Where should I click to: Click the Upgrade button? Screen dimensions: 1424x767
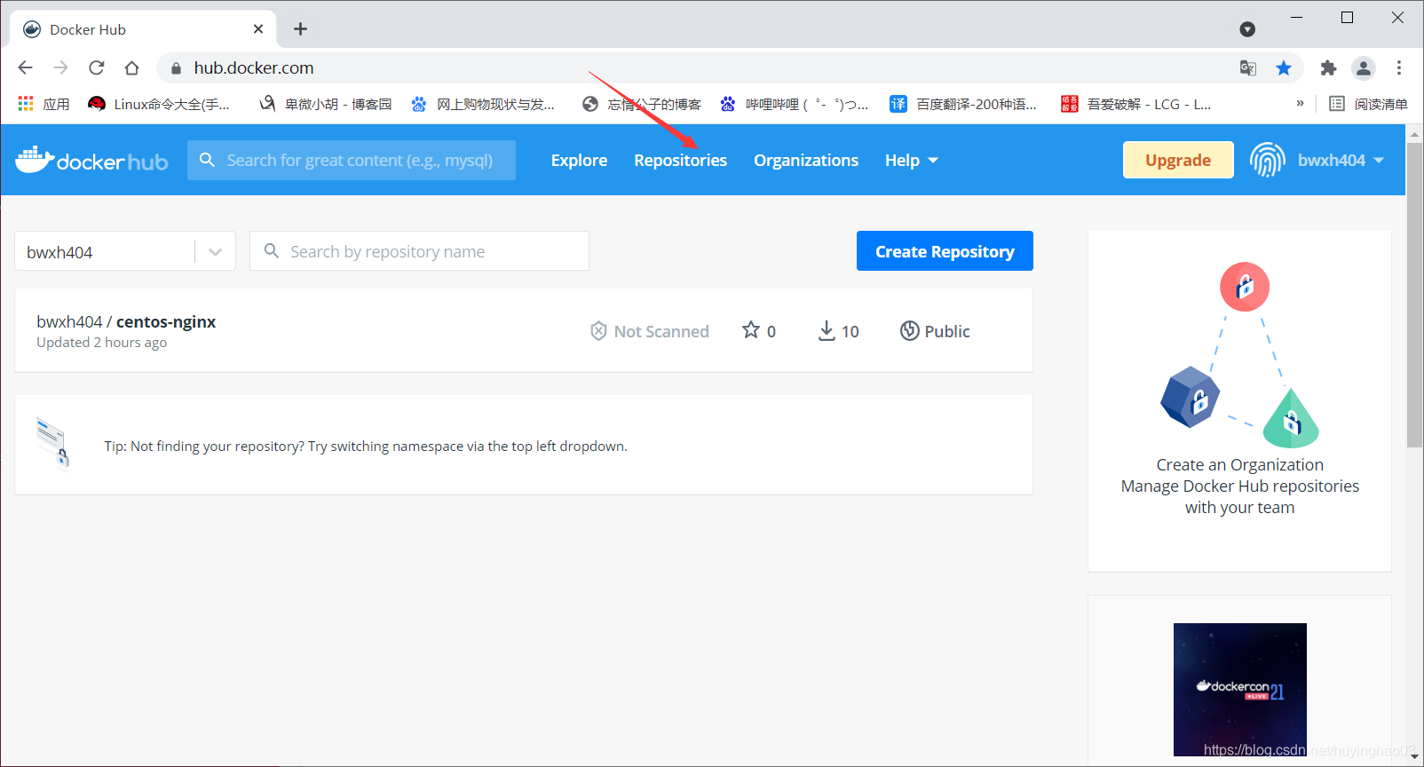[x=1178, y=160]
